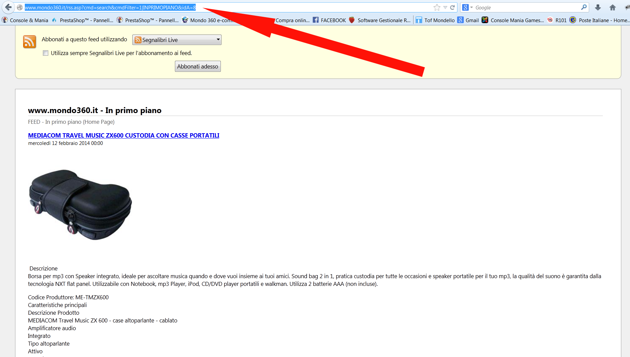630x357 pixels.
Task: Open the second PrestaShop Pannell bookmark
Action: (x=148, y=20)
